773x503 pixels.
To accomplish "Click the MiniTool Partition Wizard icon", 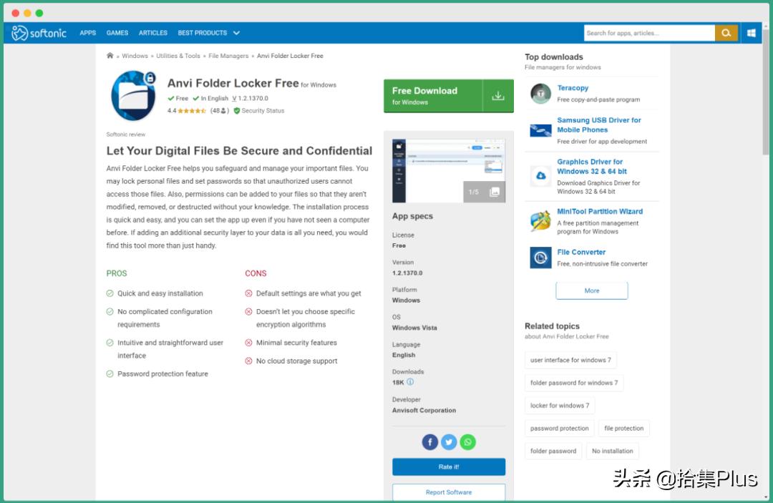I will click(540, 220).
